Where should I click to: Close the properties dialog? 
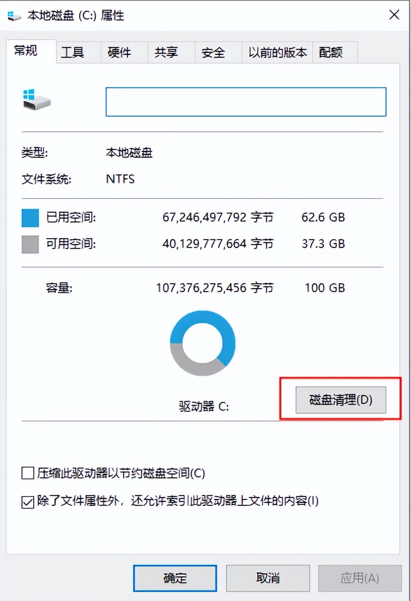point(394,15)
